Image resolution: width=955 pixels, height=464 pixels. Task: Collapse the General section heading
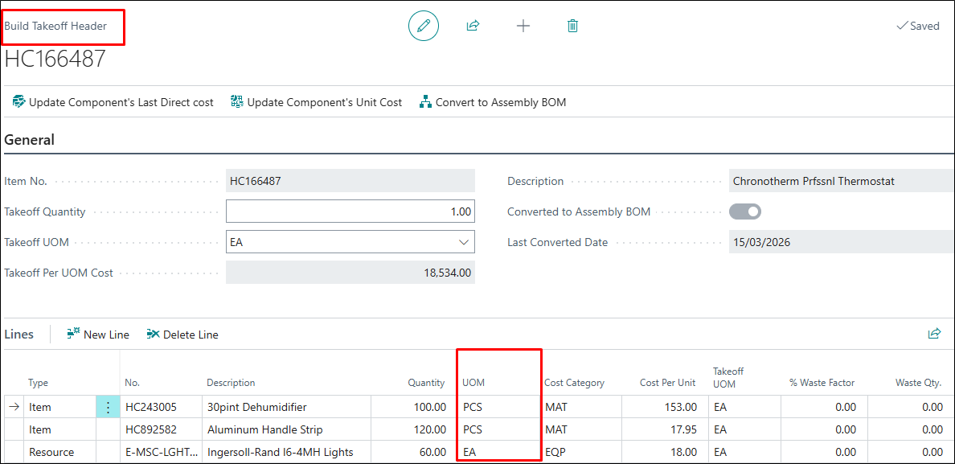(30, 140)
